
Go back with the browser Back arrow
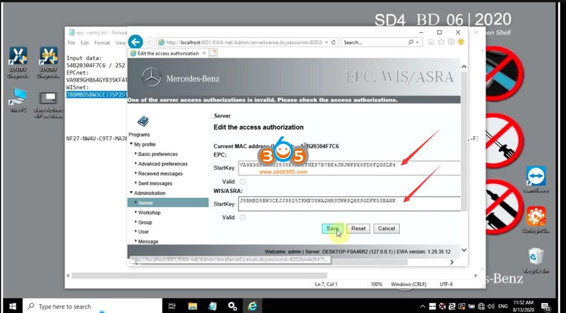[135, 42]
